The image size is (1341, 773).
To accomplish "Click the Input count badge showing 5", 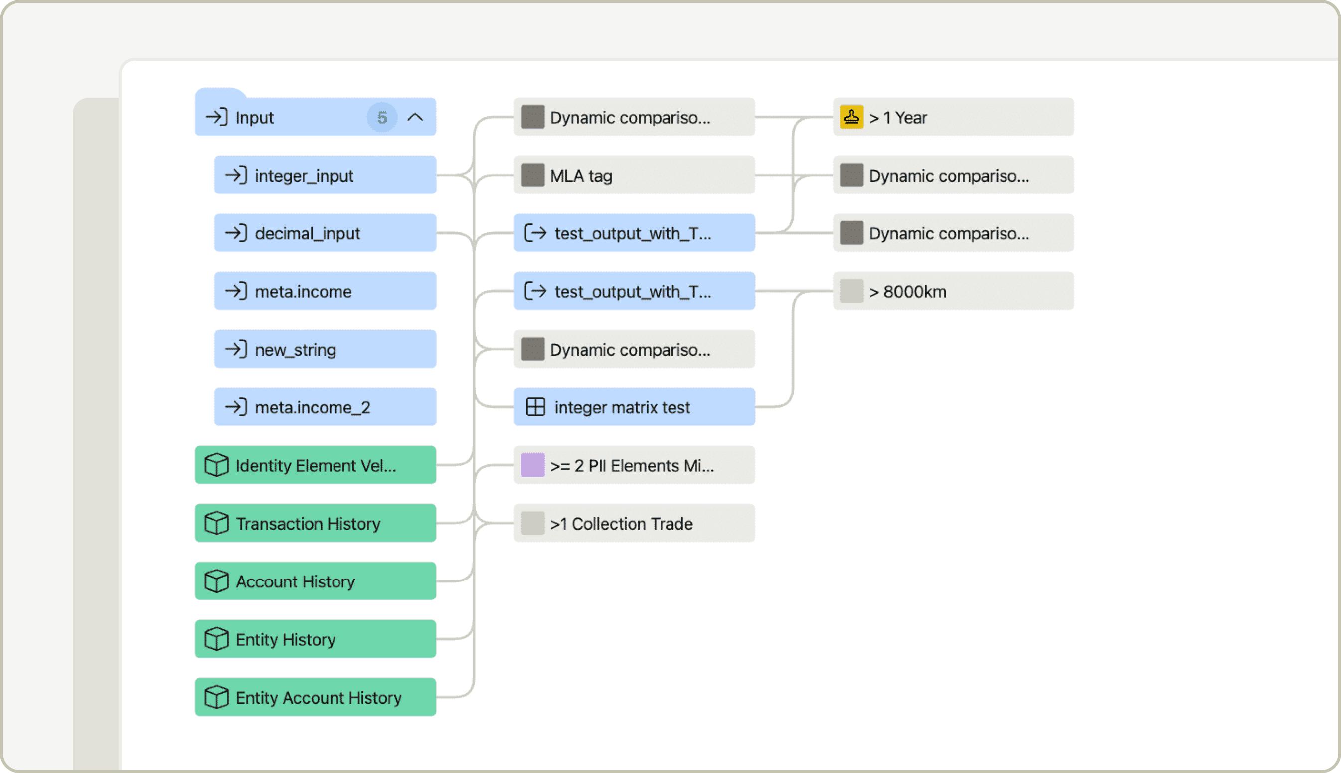I will click(x=381, y=117).
